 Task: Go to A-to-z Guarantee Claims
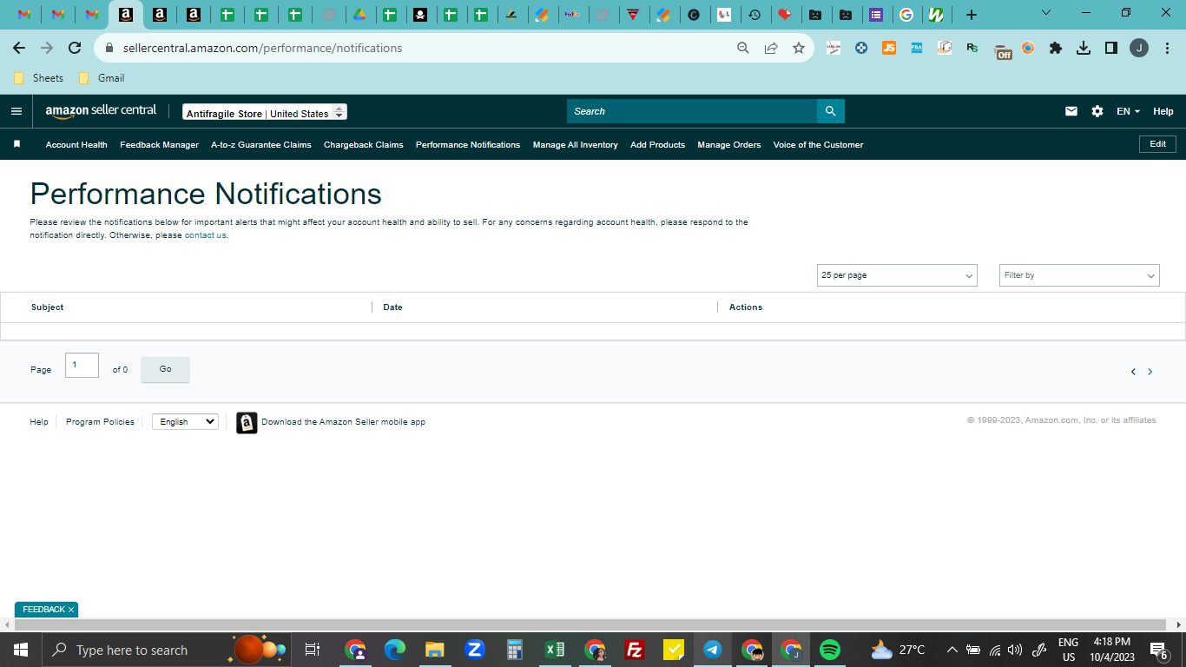click(x=261, y=145)
